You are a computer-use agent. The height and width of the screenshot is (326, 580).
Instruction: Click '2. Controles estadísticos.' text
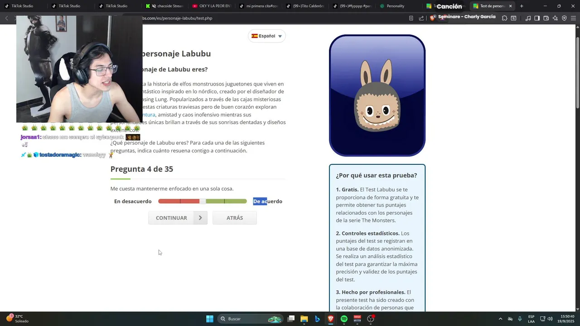click(x=367, y=233)
